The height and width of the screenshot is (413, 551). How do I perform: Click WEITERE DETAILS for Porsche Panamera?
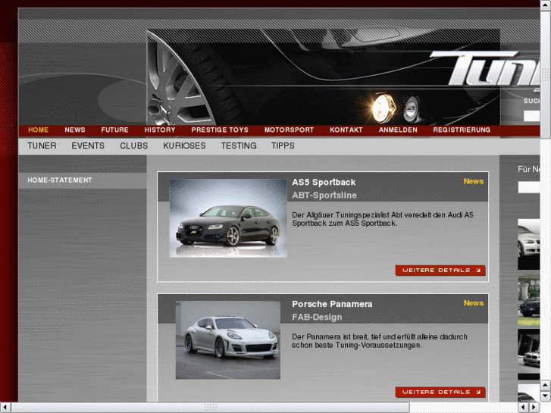[440, 393]
